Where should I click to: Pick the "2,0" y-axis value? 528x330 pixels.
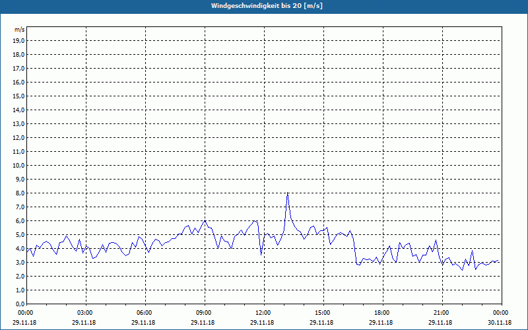(20, 277)
